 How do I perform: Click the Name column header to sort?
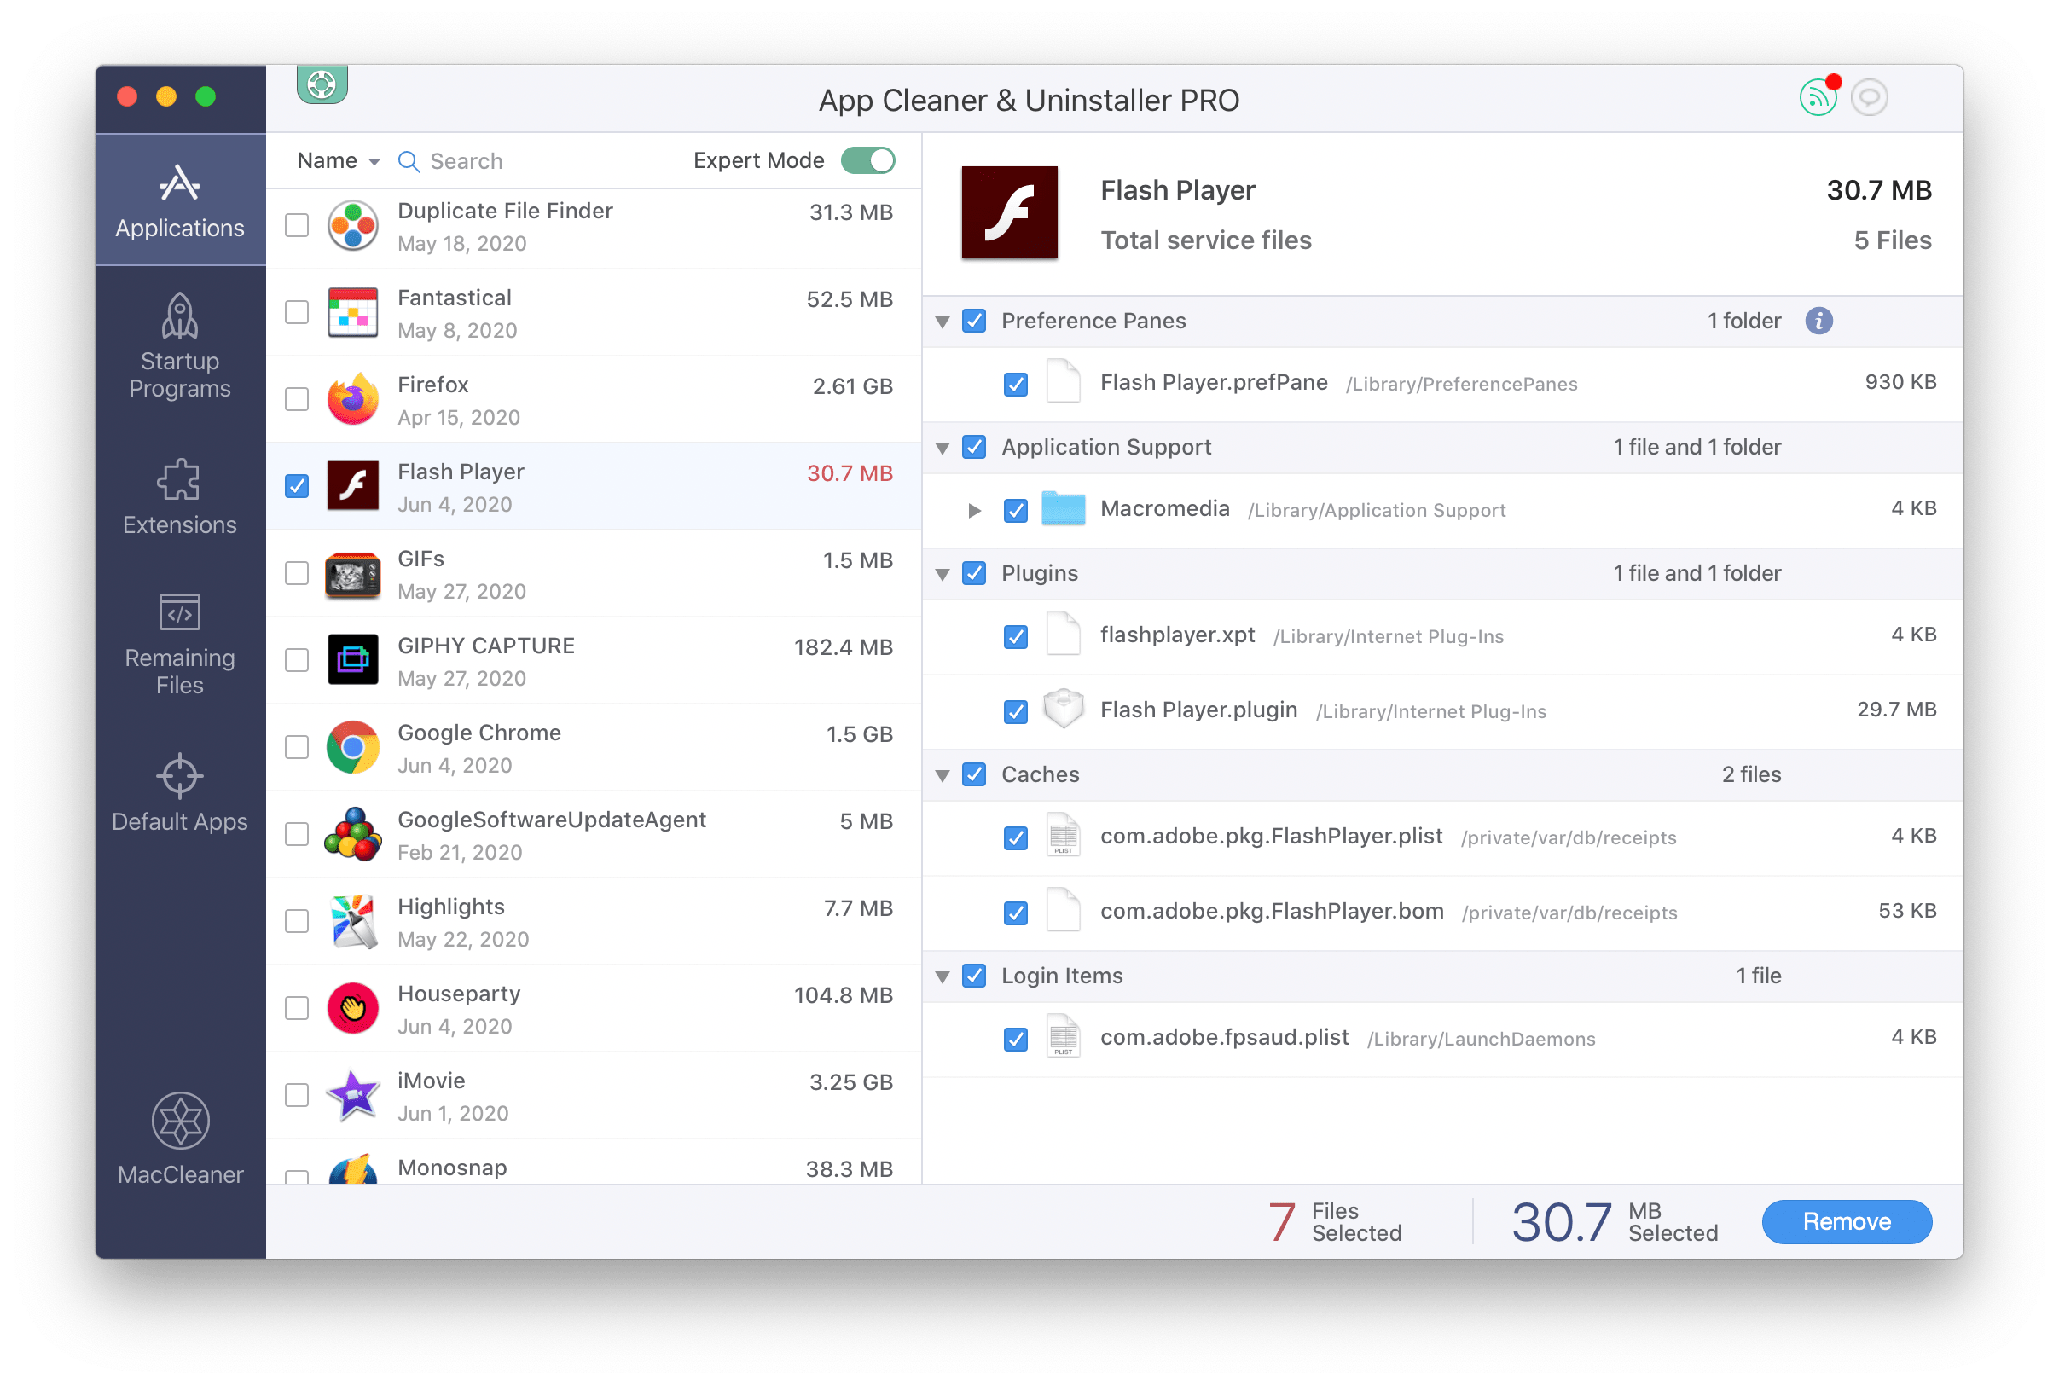[333, 159]
